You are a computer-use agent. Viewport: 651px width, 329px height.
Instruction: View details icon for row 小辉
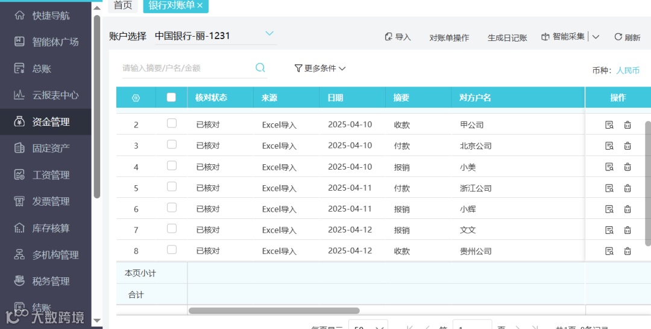[609, 209]
